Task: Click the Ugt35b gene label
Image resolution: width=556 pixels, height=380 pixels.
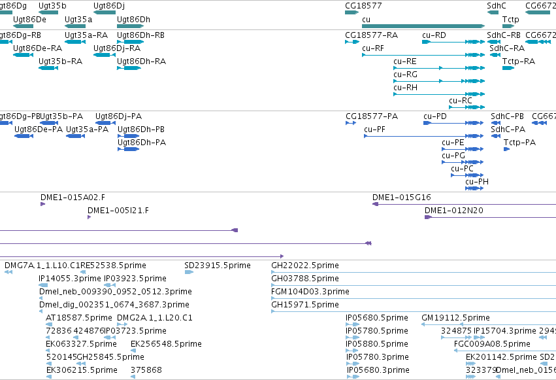Action: pos(52,6)
